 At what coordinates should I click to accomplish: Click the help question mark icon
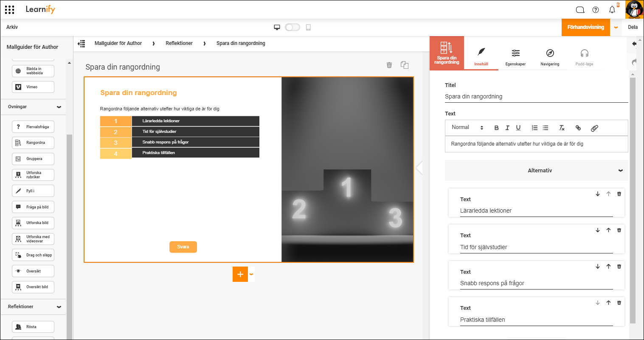(x=596, y=10)
